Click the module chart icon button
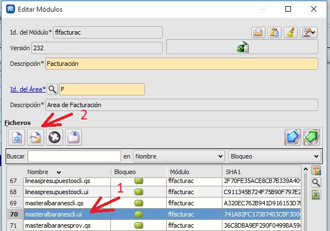This screenshot has width=330, height=231. pos(242,47)
